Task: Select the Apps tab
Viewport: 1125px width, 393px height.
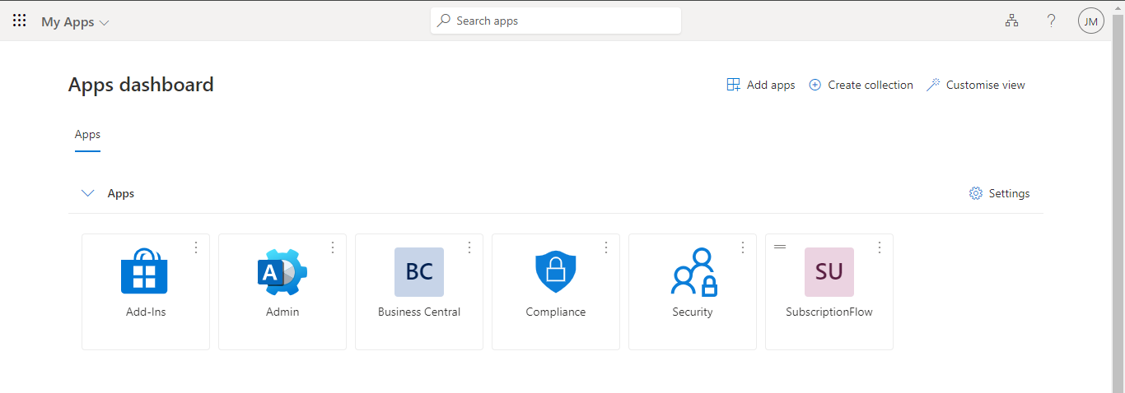Action: tap(87, 135)
